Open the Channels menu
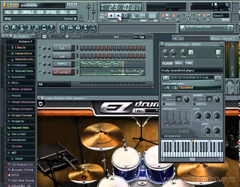This screenshot has width=240, height=187. coord(27,12)
